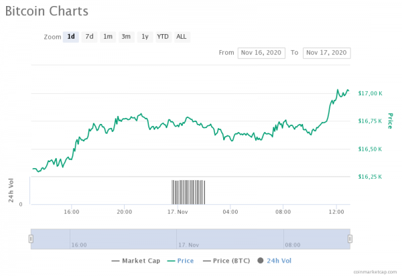
Task: Select the 1y zoom range
Action: 145,37
